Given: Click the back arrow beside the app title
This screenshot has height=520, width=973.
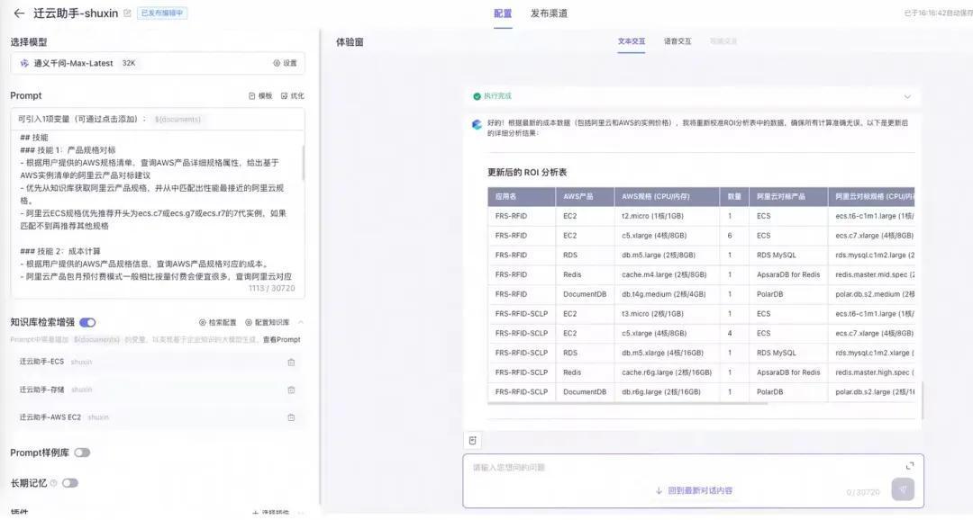Looking at the screenshot, I should click(x=19, y=13).
